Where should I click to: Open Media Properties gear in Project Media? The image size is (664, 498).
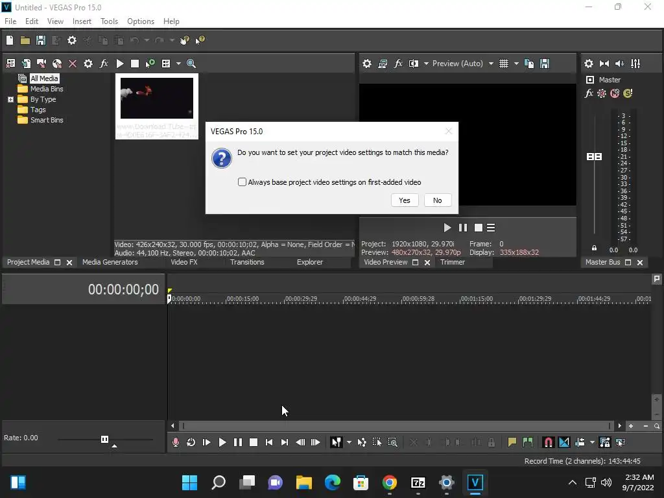(x=88, y=64)
